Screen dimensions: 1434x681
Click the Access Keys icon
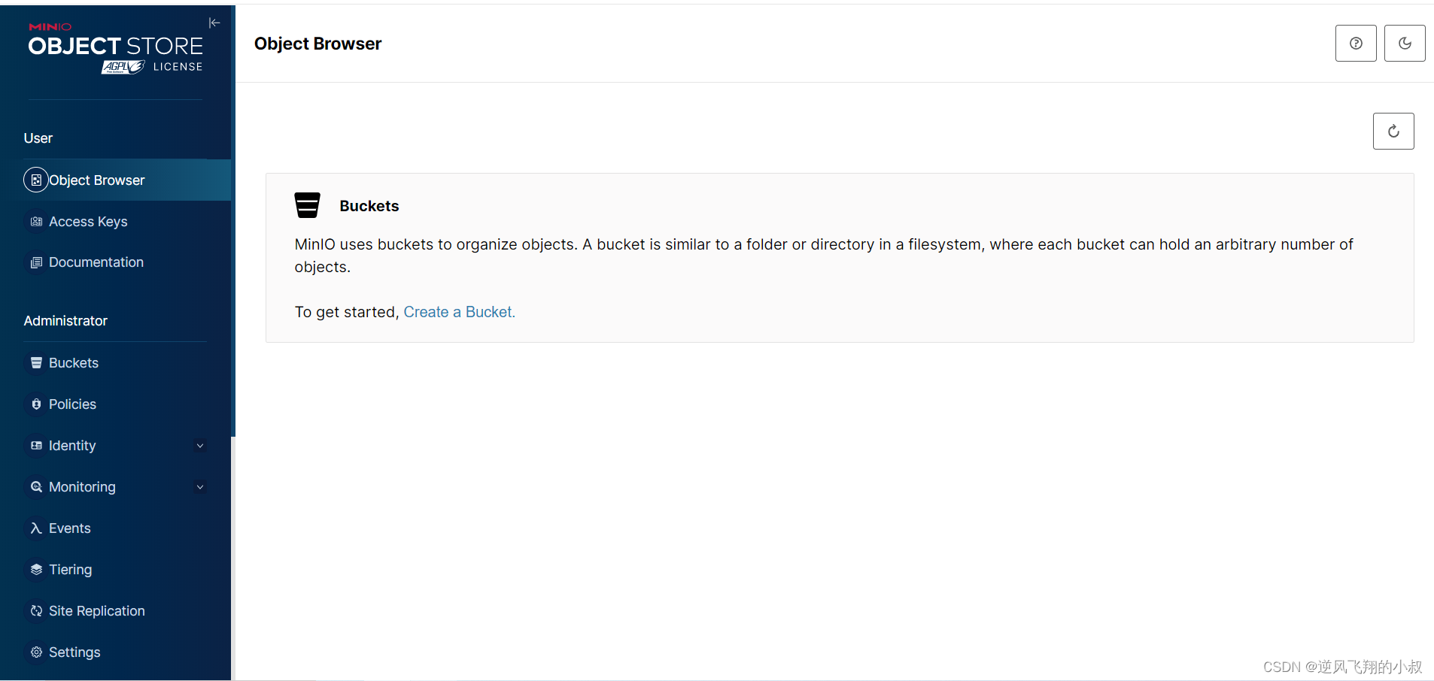[x=36, y=222]
